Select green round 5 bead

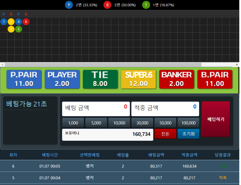coord(18,29)
